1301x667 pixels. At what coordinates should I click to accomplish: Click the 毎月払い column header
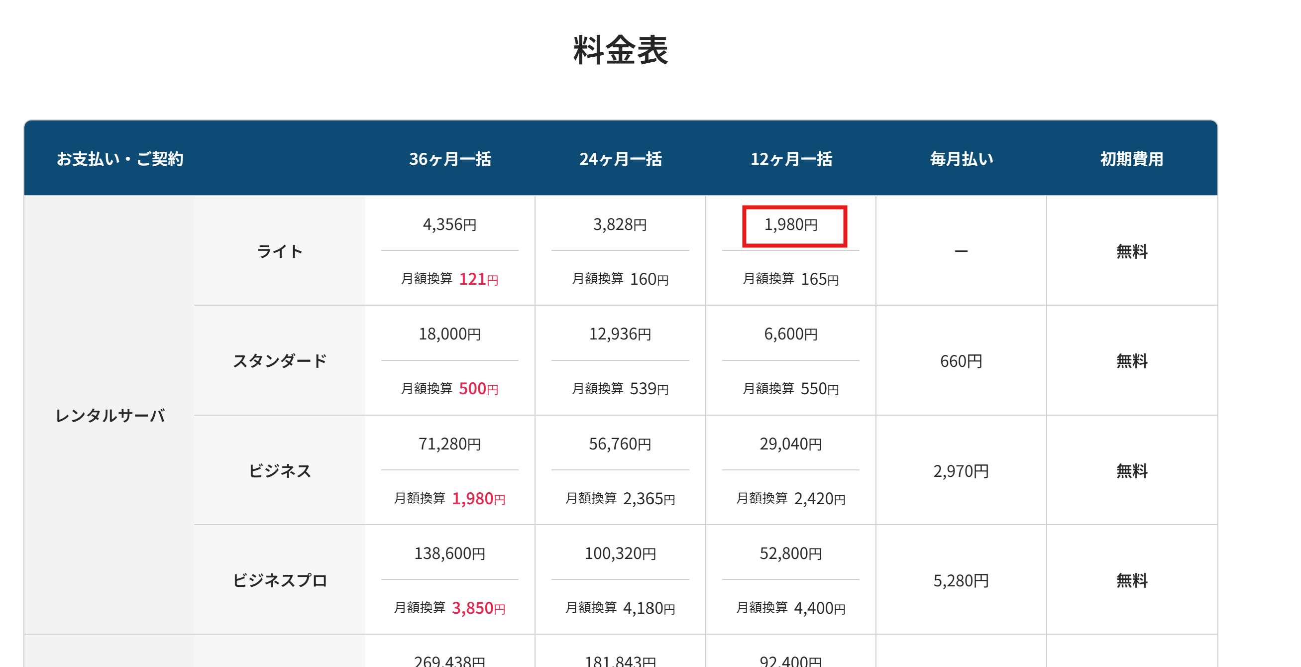[962, 159]
